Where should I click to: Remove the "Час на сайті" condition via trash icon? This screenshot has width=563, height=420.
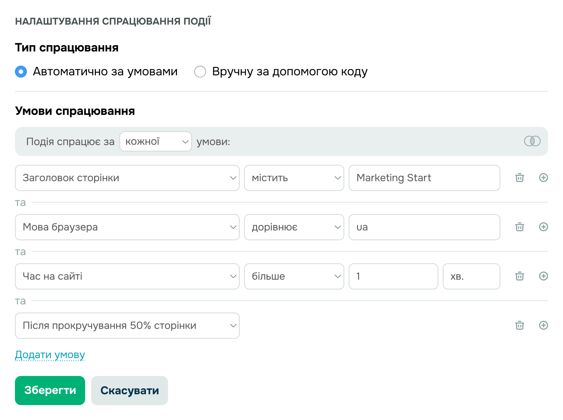(x=519, y=276)
